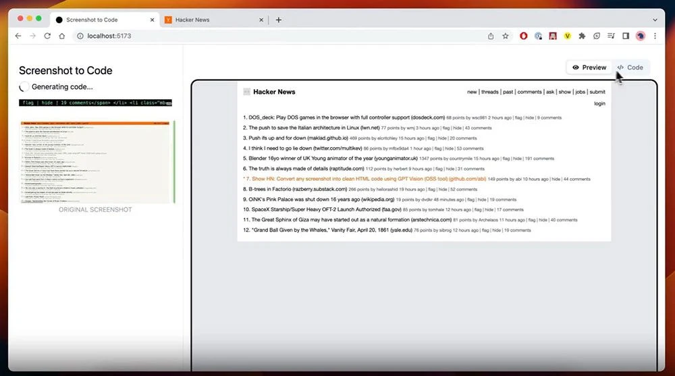
Task: Focus the localhost:5173 address bar
Action: pyautogui.click(x=275, y=36)
